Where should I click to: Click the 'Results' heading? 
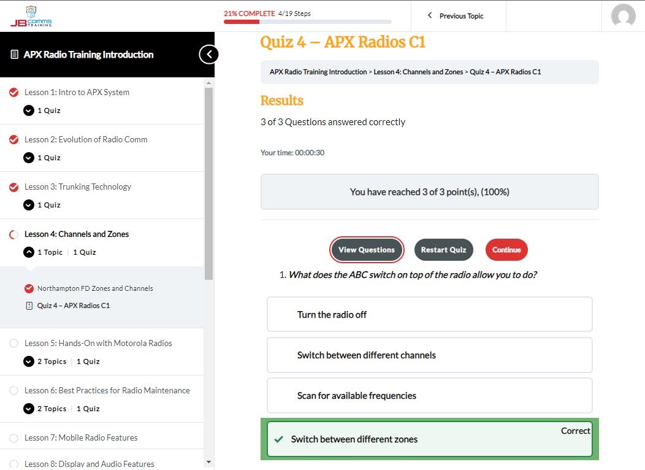click(x=282, y=101)
